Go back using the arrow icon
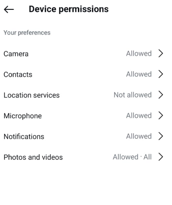Screen dimensions: 172x205 [9, 9]
